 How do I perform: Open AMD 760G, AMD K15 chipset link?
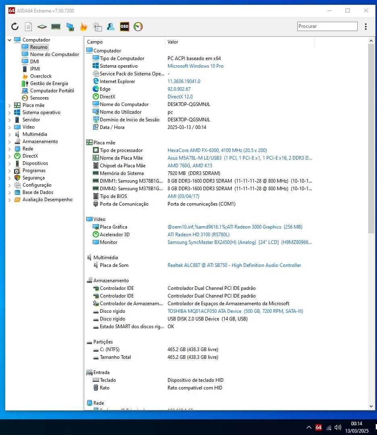pos(190,166)
